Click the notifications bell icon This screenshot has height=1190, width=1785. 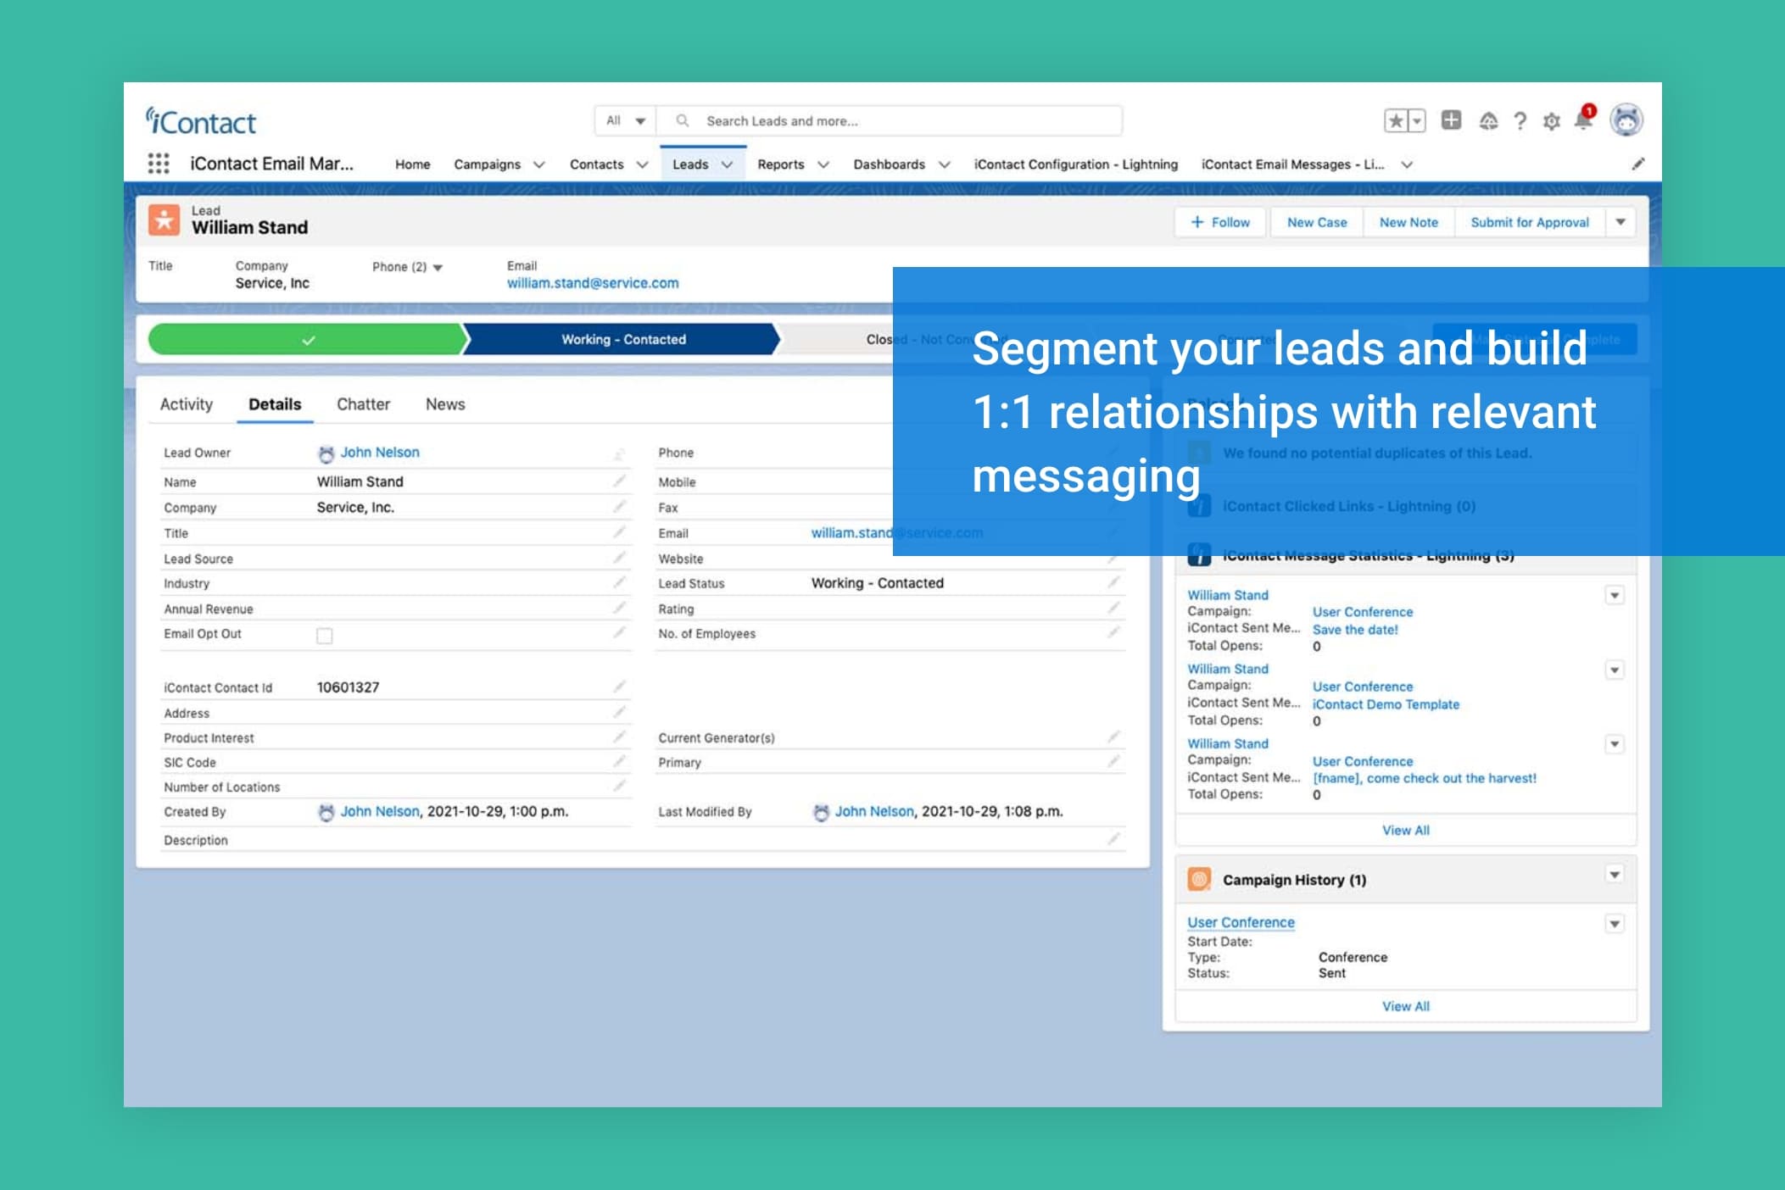point(1583,121)
